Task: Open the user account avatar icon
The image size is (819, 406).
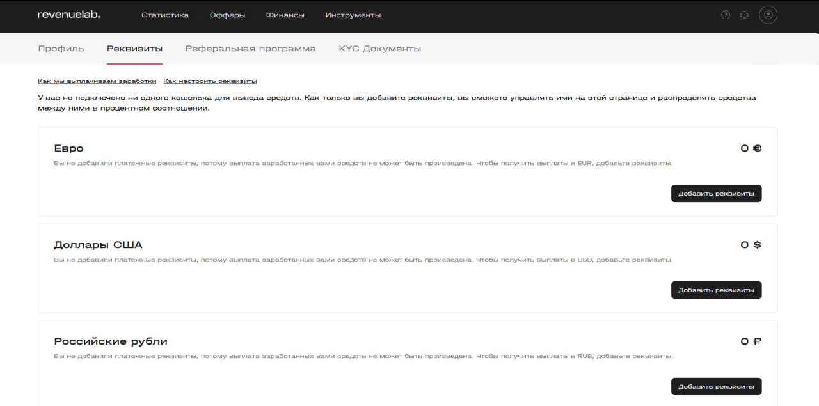Action: point(768,15)
